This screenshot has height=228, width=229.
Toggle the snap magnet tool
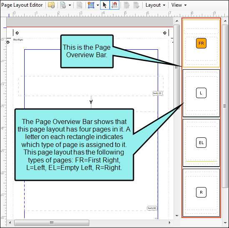coord(114,5)
